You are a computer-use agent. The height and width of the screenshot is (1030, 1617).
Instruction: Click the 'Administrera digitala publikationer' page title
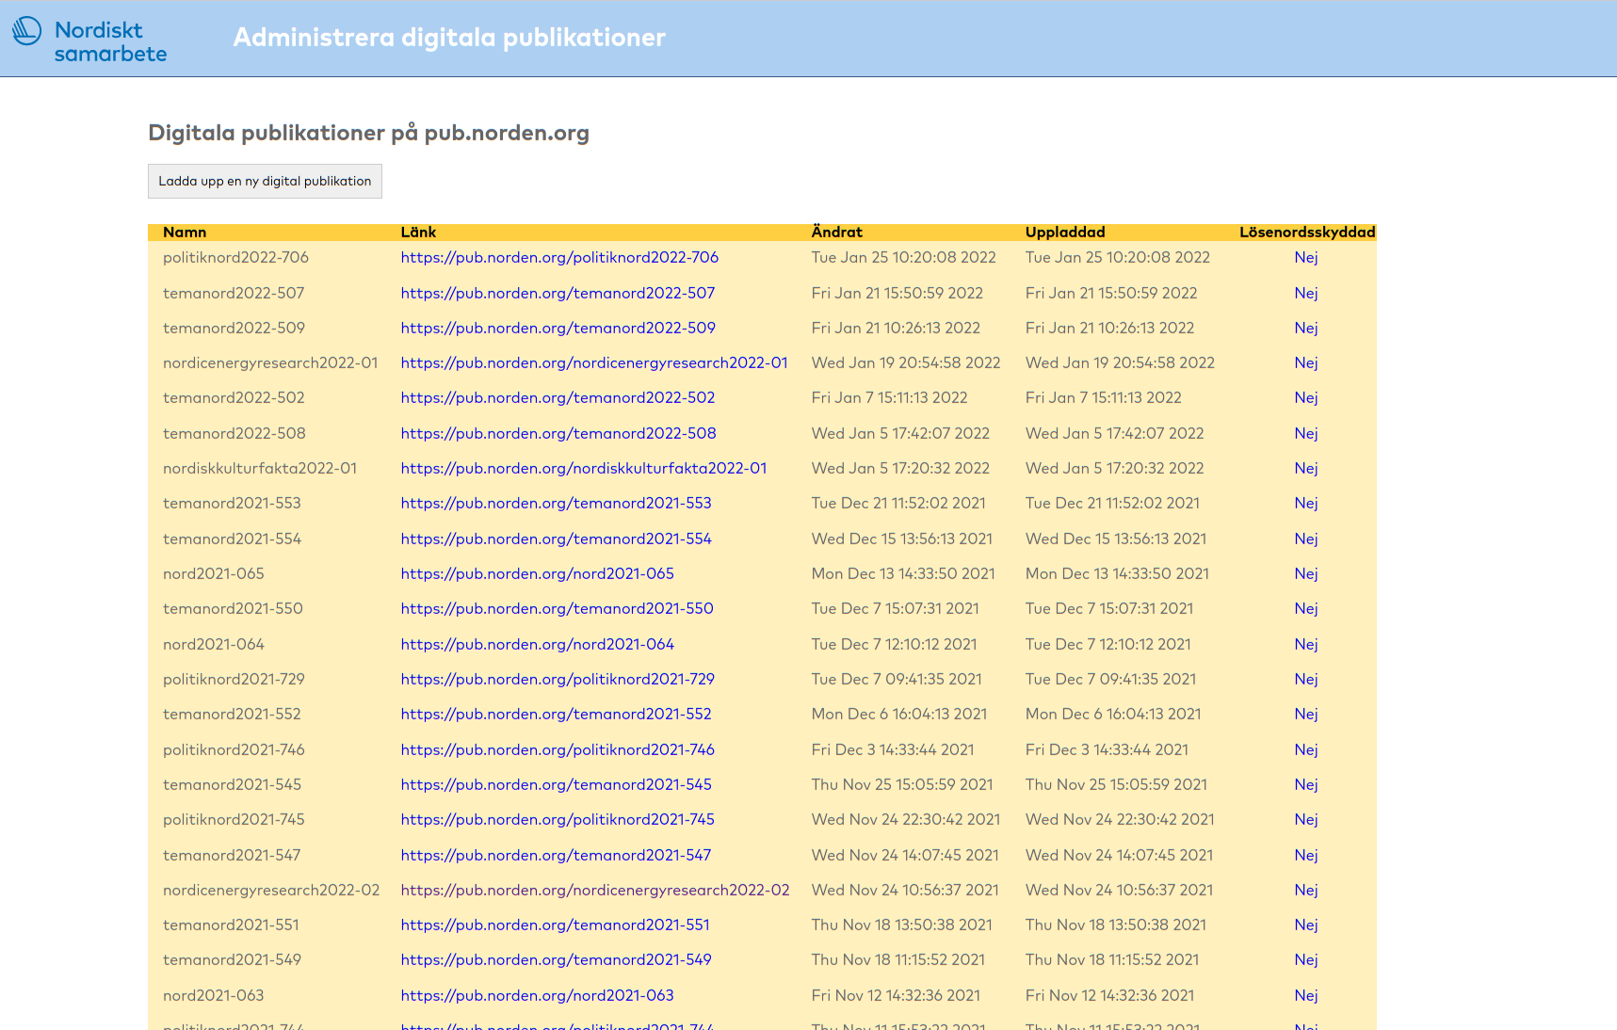click(x=449, y=38)
